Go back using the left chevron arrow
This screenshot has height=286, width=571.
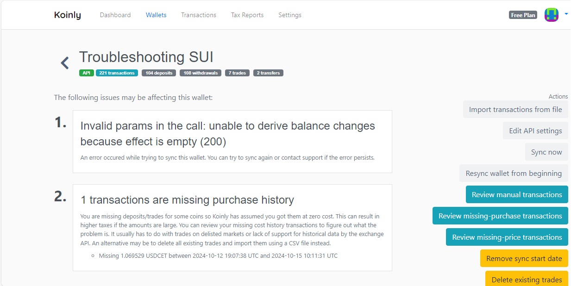tap(65, 63)
